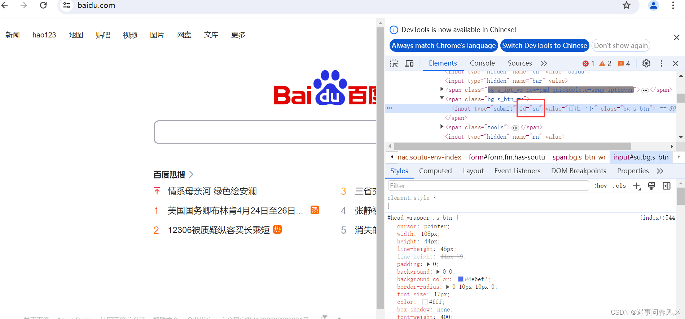The height and width of the screenshot is (319, 685).
Task: Expand the background shorthand triangle
Action: coord(438,272)
